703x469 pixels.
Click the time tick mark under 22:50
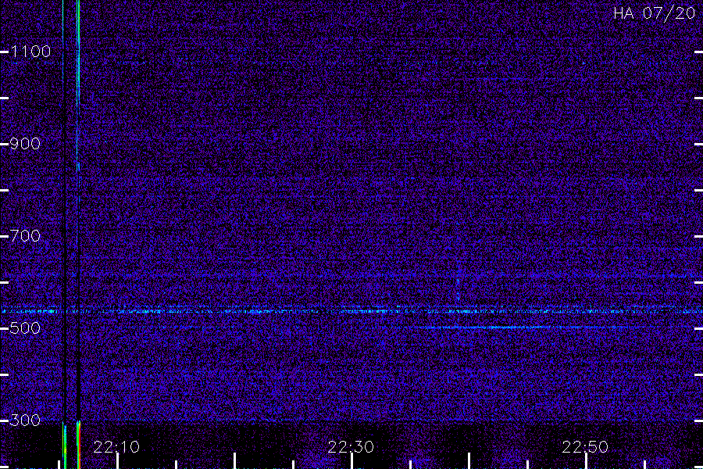[x=586, y=461]
